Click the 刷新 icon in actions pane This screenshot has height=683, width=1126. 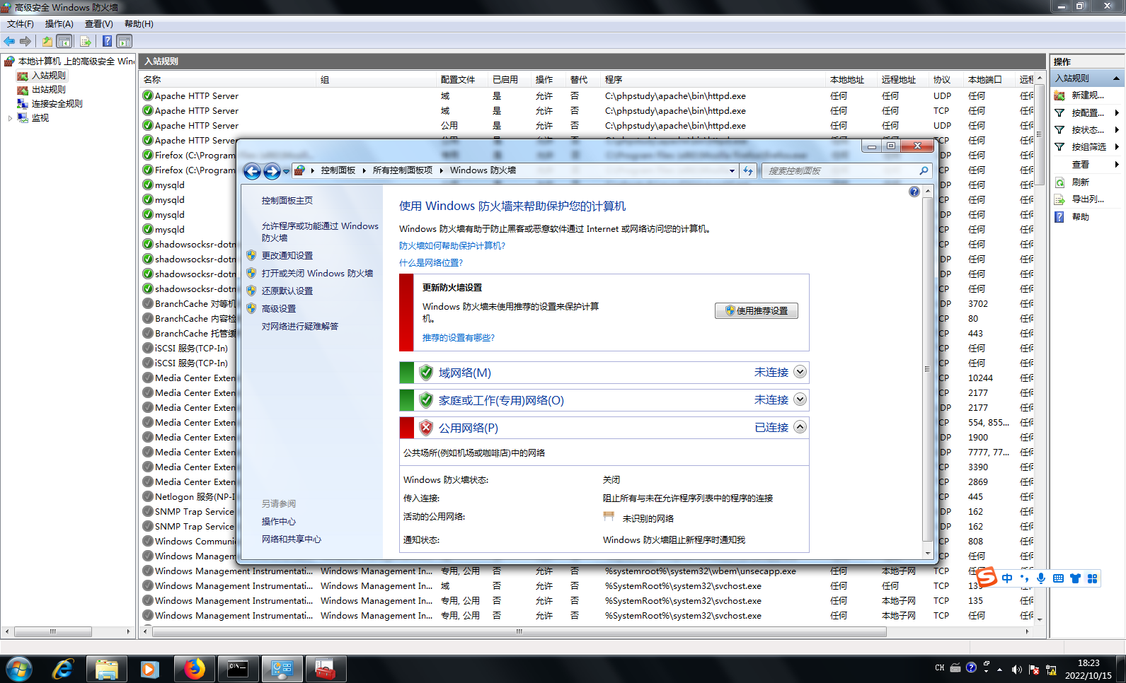1059,182
